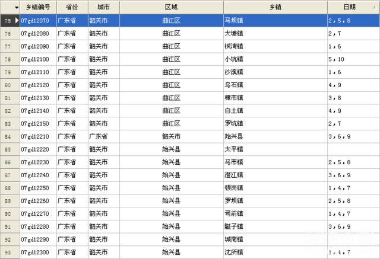
Task: Click the cell 07gd12210
Action: coord(38,137)
